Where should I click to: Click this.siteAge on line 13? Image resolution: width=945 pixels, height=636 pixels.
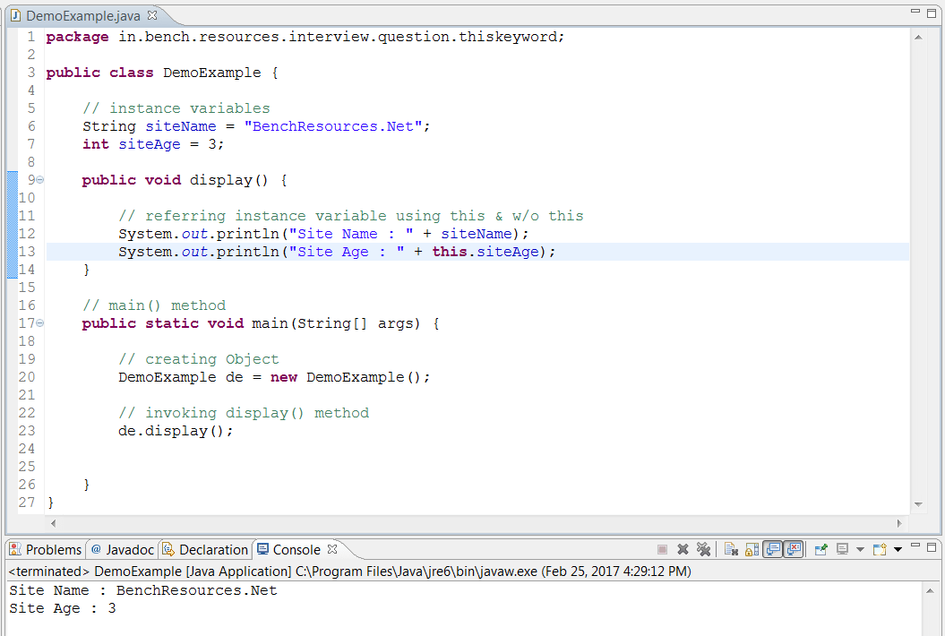pos(485,252)
